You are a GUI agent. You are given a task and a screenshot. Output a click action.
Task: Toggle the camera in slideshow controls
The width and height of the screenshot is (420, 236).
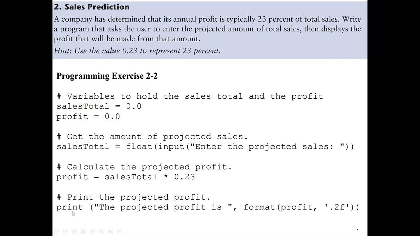click(111, 231)
